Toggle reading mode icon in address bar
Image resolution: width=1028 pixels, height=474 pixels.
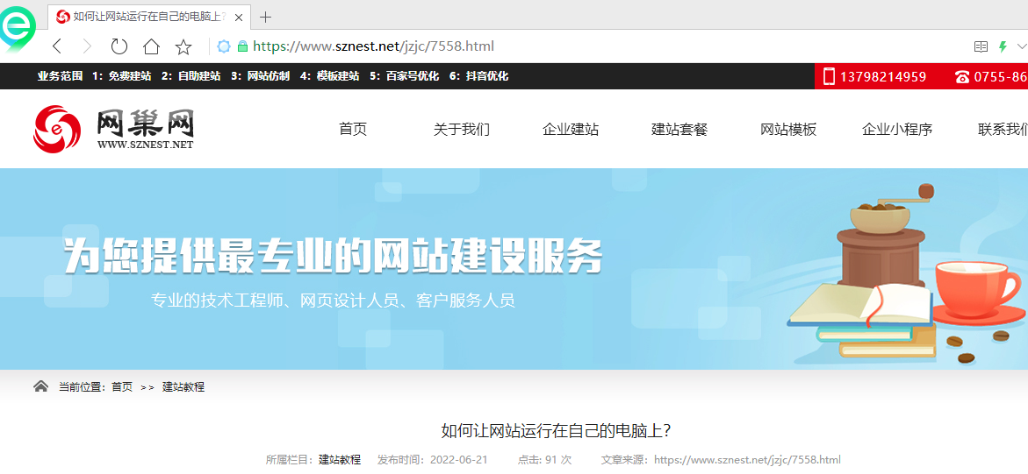tap(981, 46)
